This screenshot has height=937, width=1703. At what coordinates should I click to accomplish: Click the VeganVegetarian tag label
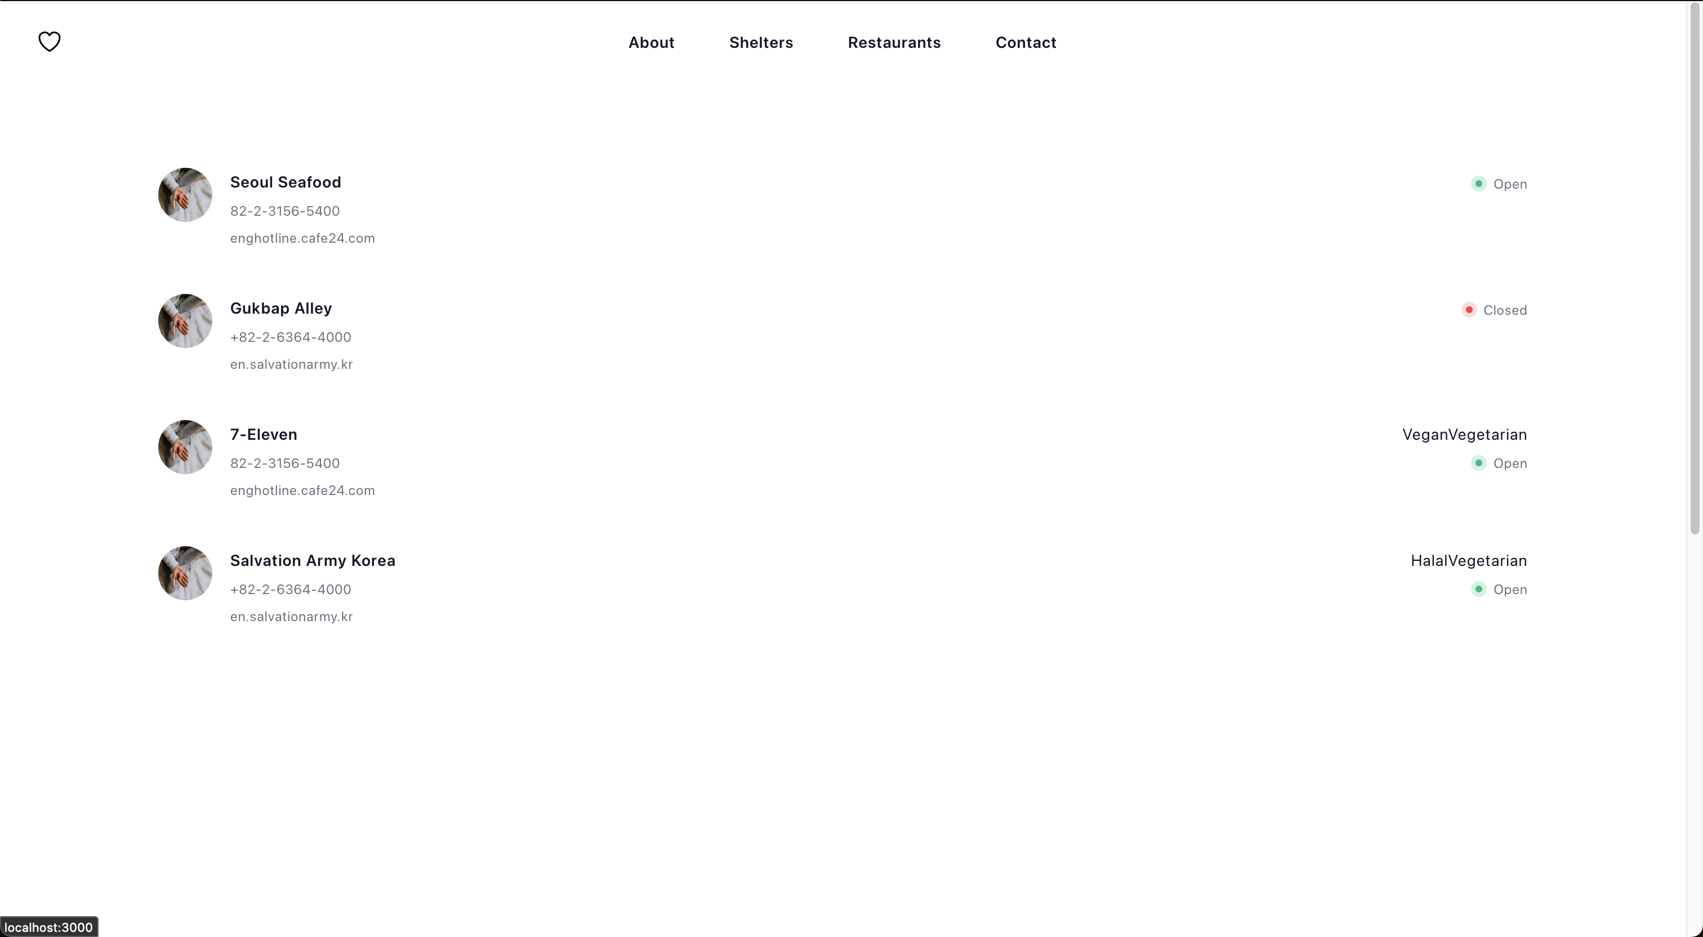pyautogui.click(x=1464, y=435)
